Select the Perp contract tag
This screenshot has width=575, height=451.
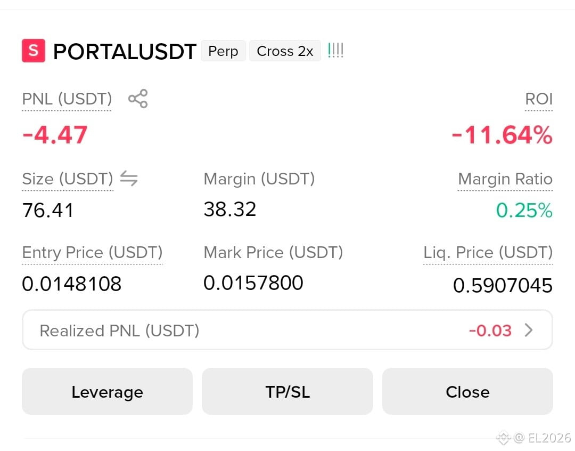(223, 51)
